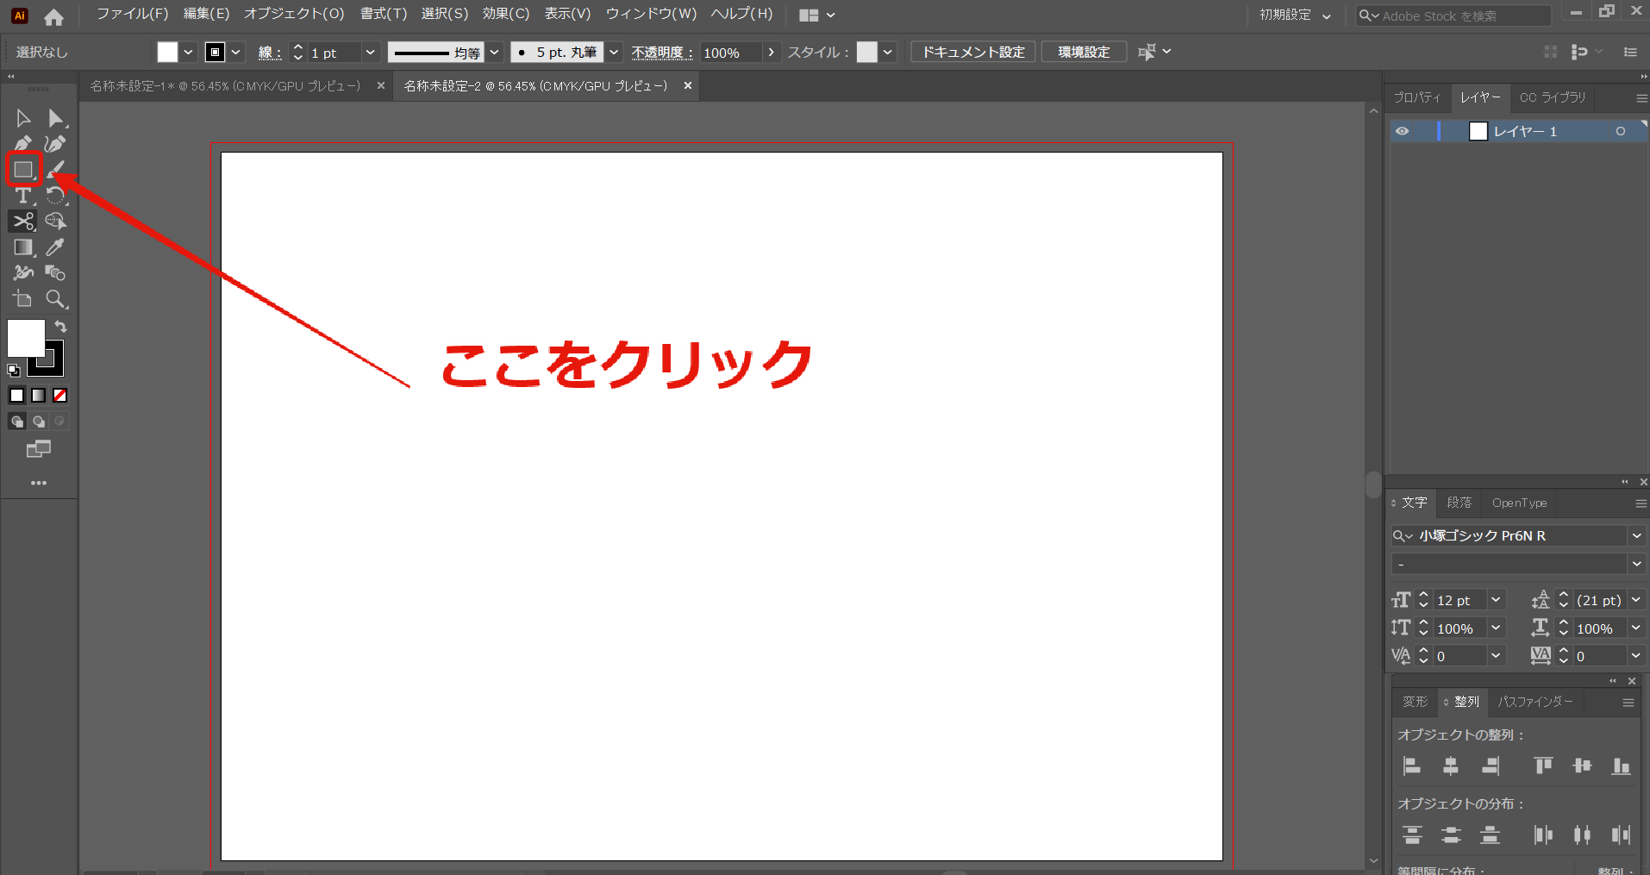This screenshot has width=1650, height=875.
Task: Switch to the パスファインダー tab
Action: [x=1535, y=702]
